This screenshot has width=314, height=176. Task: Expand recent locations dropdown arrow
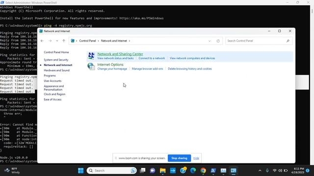pyautogui.click(x=57, y=41)
